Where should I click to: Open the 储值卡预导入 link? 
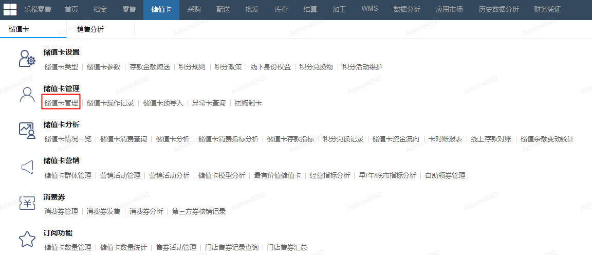point(163,103)
